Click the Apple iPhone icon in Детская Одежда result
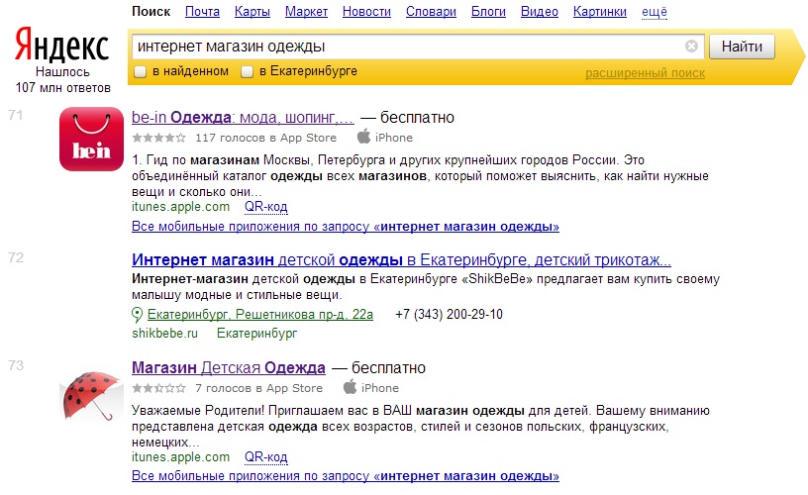The height and width of the screenshot is (495, 808). [x=350, y=387]
